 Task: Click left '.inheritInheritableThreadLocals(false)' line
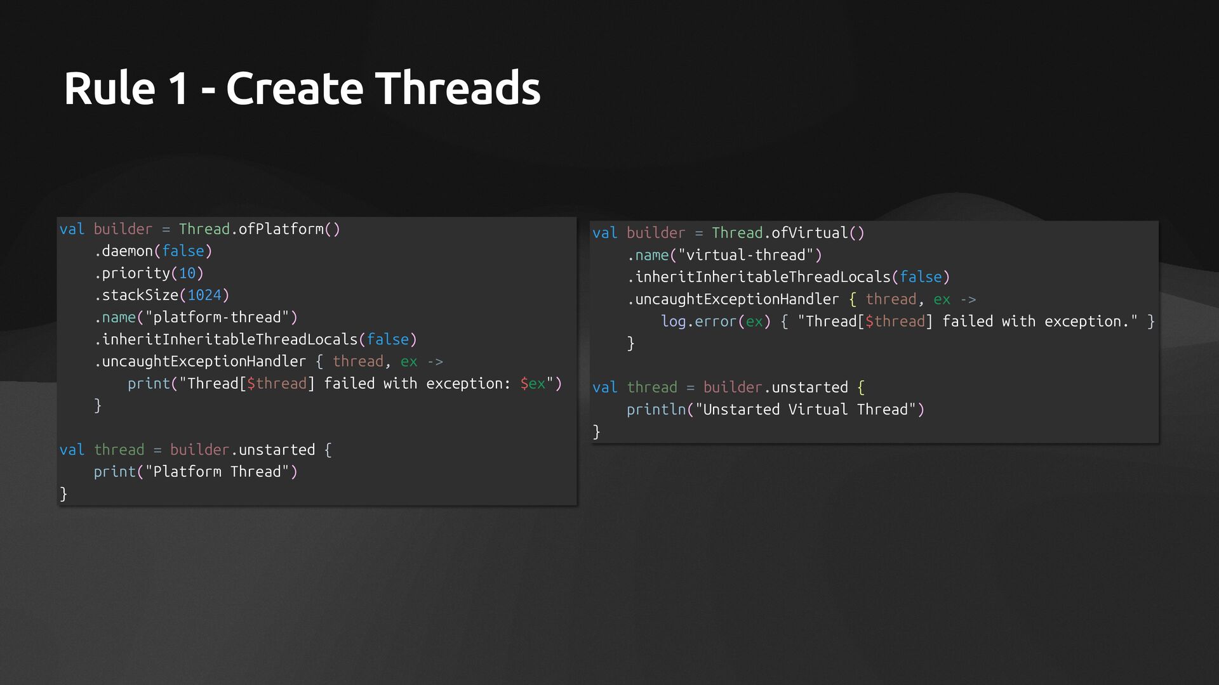click(255, 339)
